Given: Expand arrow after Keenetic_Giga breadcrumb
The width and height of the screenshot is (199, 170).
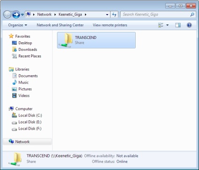Looking at the screenshot, I should [85, 15].
